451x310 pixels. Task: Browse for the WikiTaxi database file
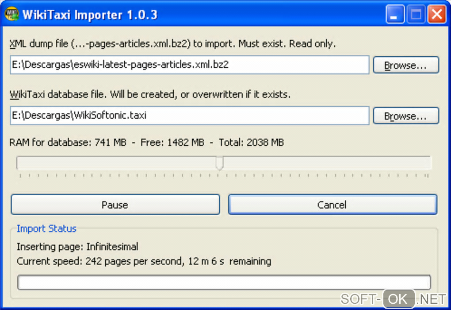tap(406, 116)
